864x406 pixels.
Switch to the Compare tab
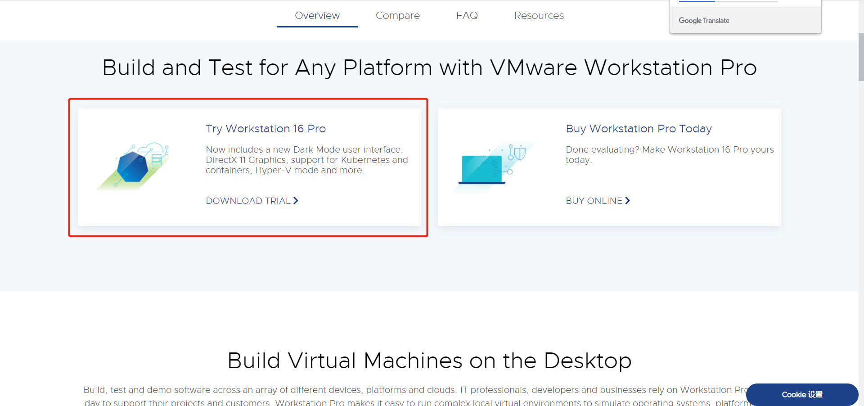[398, 15]
